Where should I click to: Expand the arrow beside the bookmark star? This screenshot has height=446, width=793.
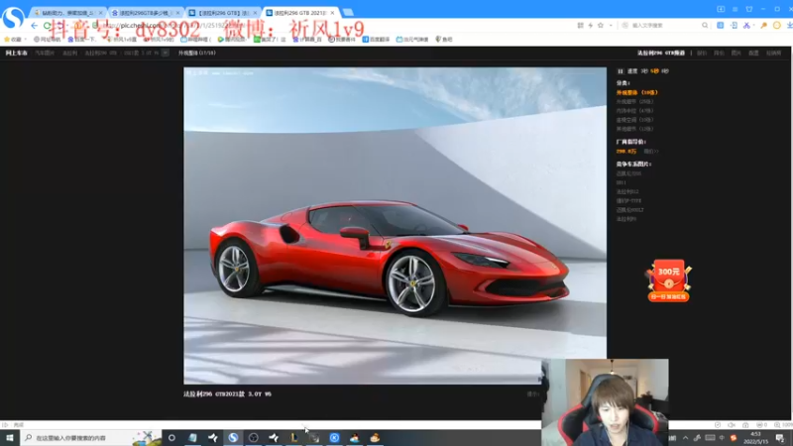tap(611, 26)
